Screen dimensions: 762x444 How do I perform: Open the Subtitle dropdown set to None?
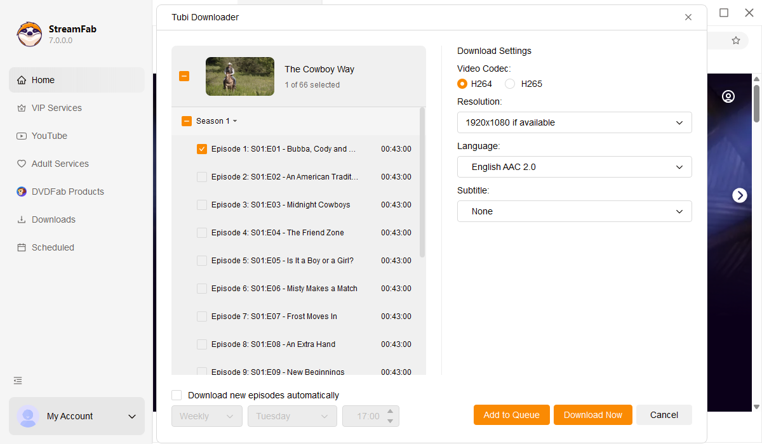[x=574, y=211]
